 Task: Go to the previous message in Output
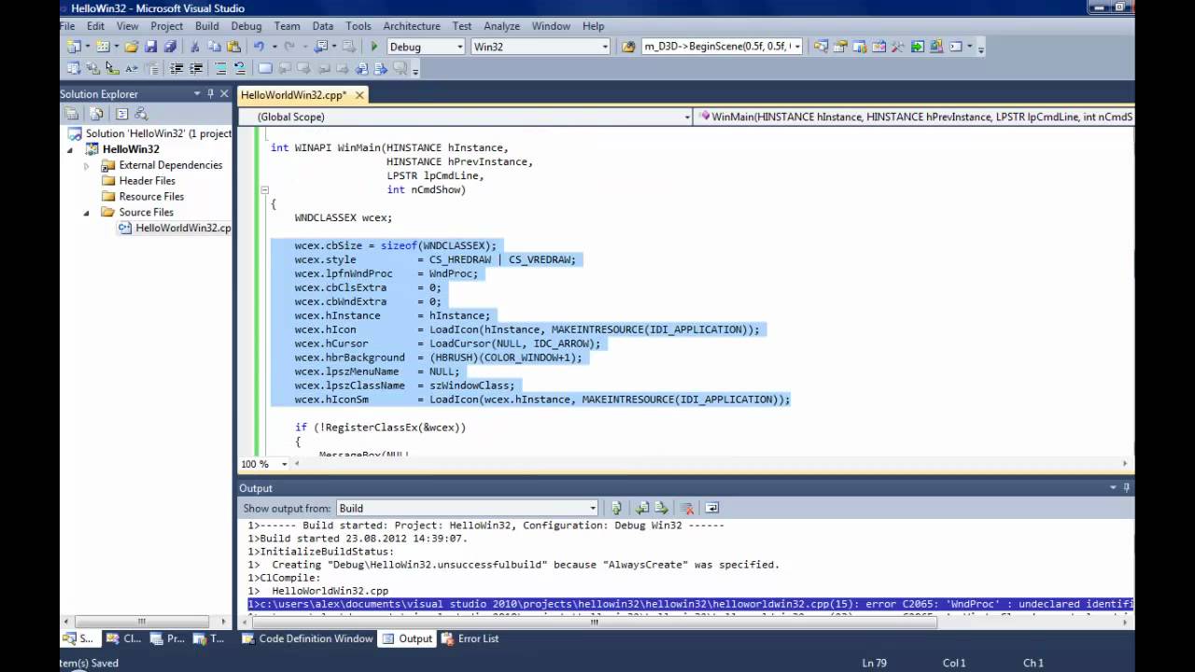(642, 508)
